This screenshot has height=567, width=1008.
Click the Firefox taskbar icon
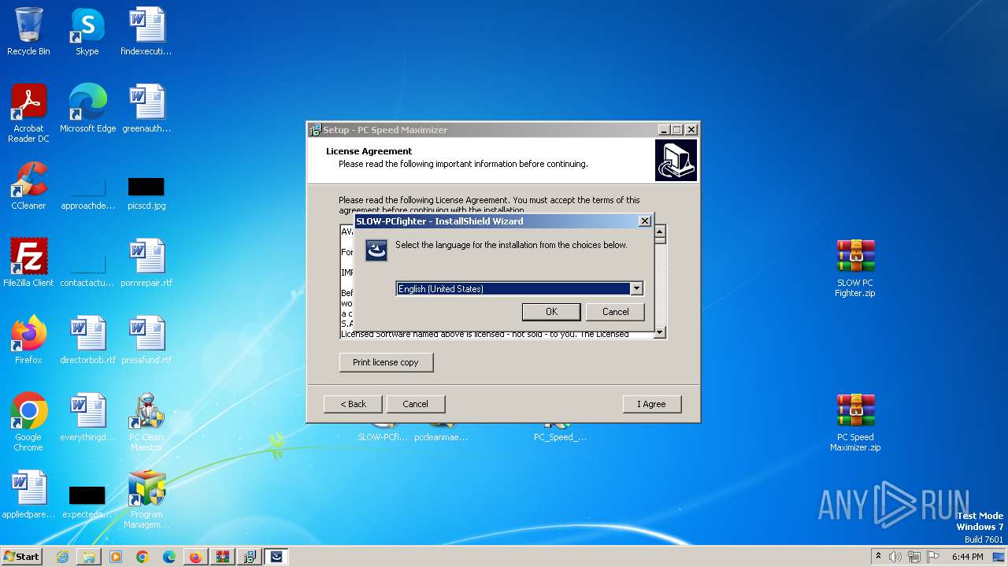[x=195, y=557]
